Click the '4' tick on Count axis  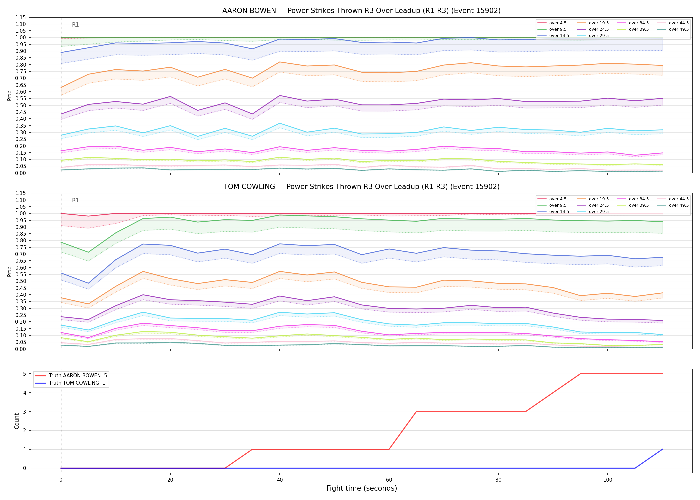(25, 393)
